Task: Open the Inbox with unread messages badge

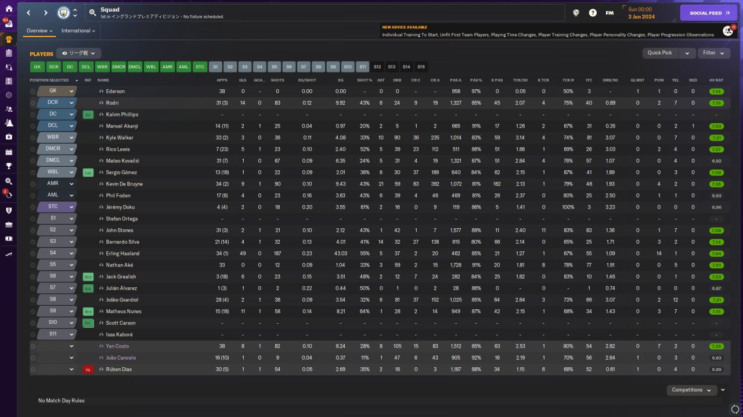Action: click(x=9, y=24)
